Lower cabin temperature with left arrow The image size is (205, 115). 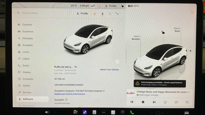152,113
